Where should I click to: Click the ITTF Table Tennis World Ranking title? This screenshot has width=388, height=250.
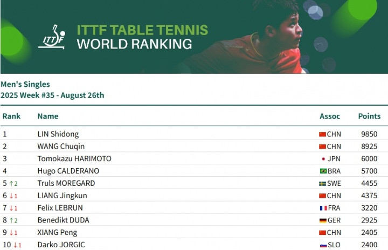tap(134, 37)
